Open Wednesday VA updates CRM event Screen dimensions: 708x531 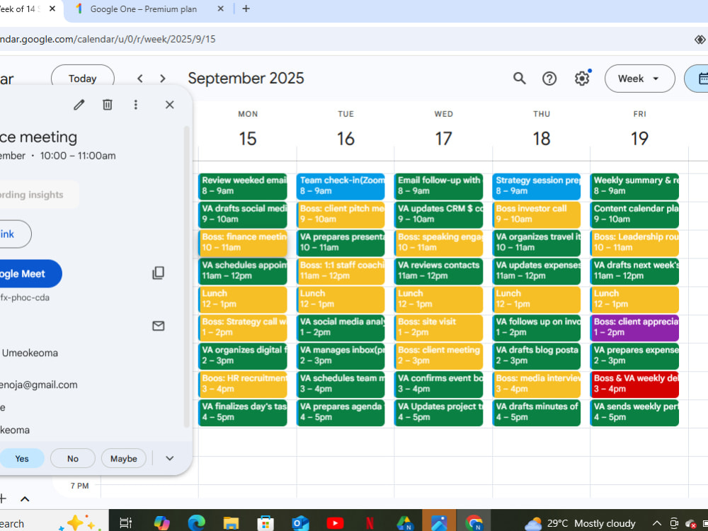438,215
